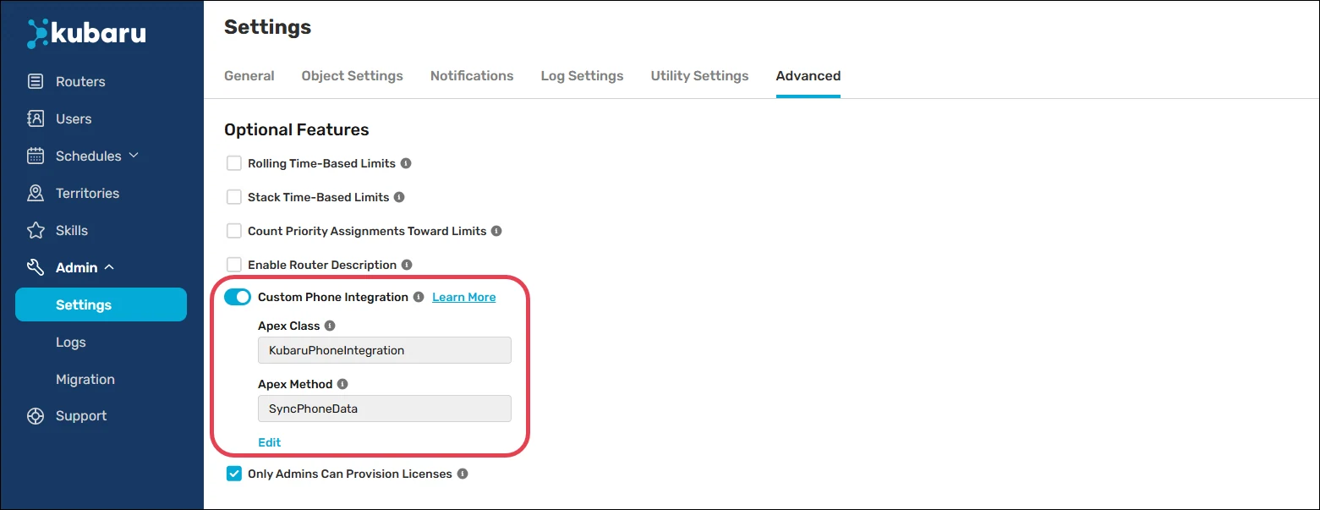Tick Count Priority Assignments Toward Limits
1320x510 pixels.
(x=234, y=231)
